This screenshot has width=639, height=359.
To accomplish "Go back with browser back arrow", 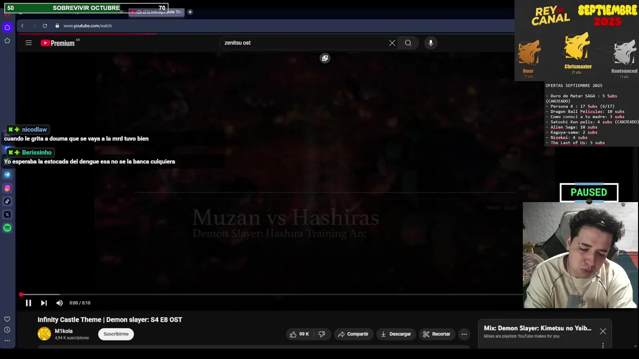I will 22,26.
